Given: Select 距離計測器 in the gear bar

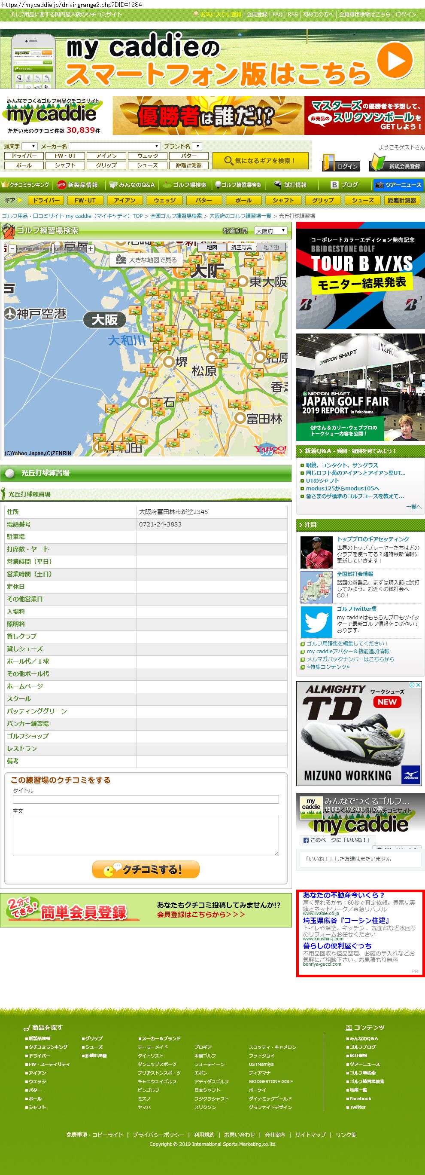Looking at the screenshot, I should coord(401,200).
